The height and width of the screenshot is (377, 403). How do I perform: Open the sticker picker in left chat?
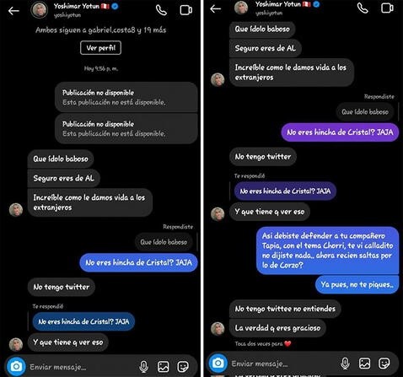coord(183,367)
